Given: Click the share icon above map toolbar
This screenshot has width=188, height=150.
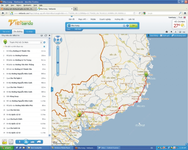Looking at the screenshot, I should pos(167,32).
